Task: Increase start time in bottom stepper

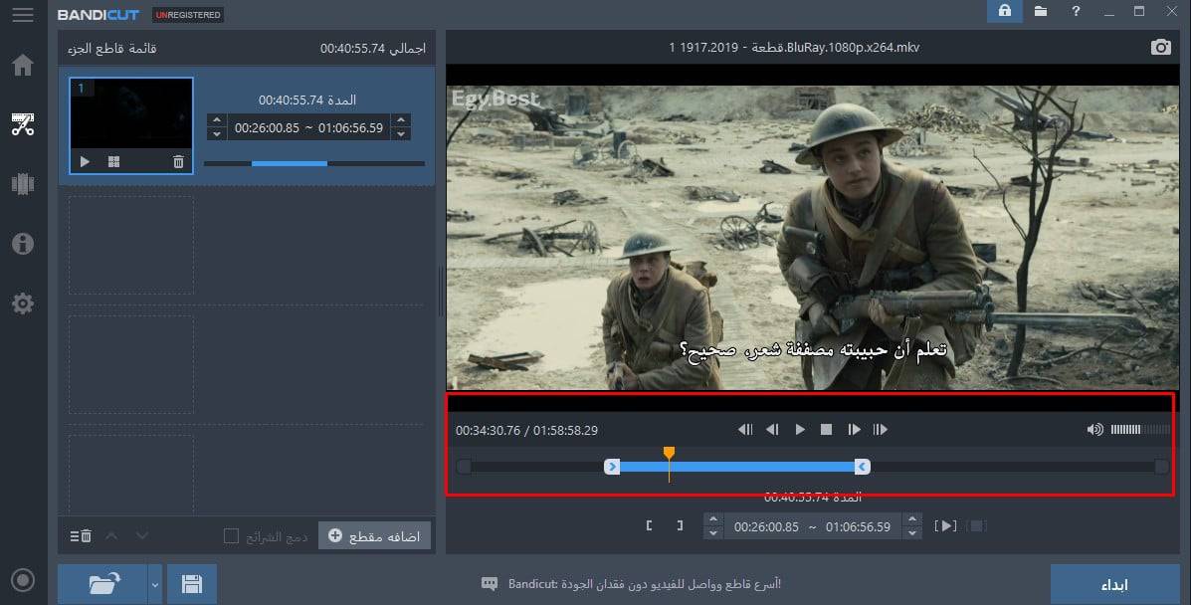Action: click(x=712, y=519)
